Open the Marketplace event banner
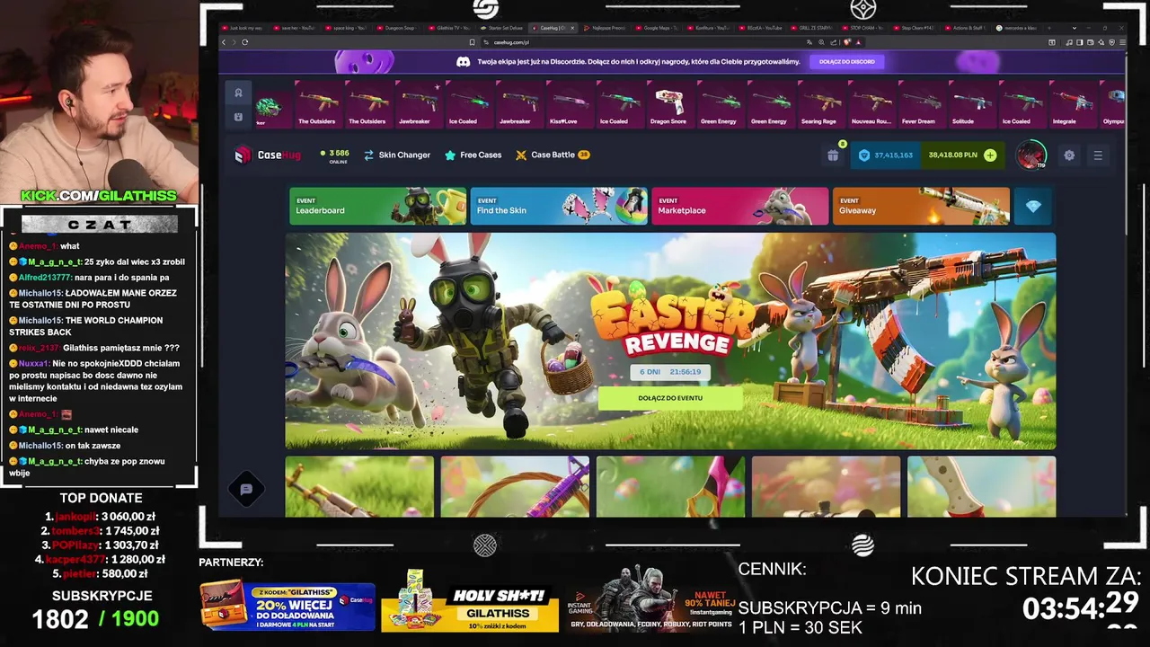1150x647 pixels. coord(740,206)
